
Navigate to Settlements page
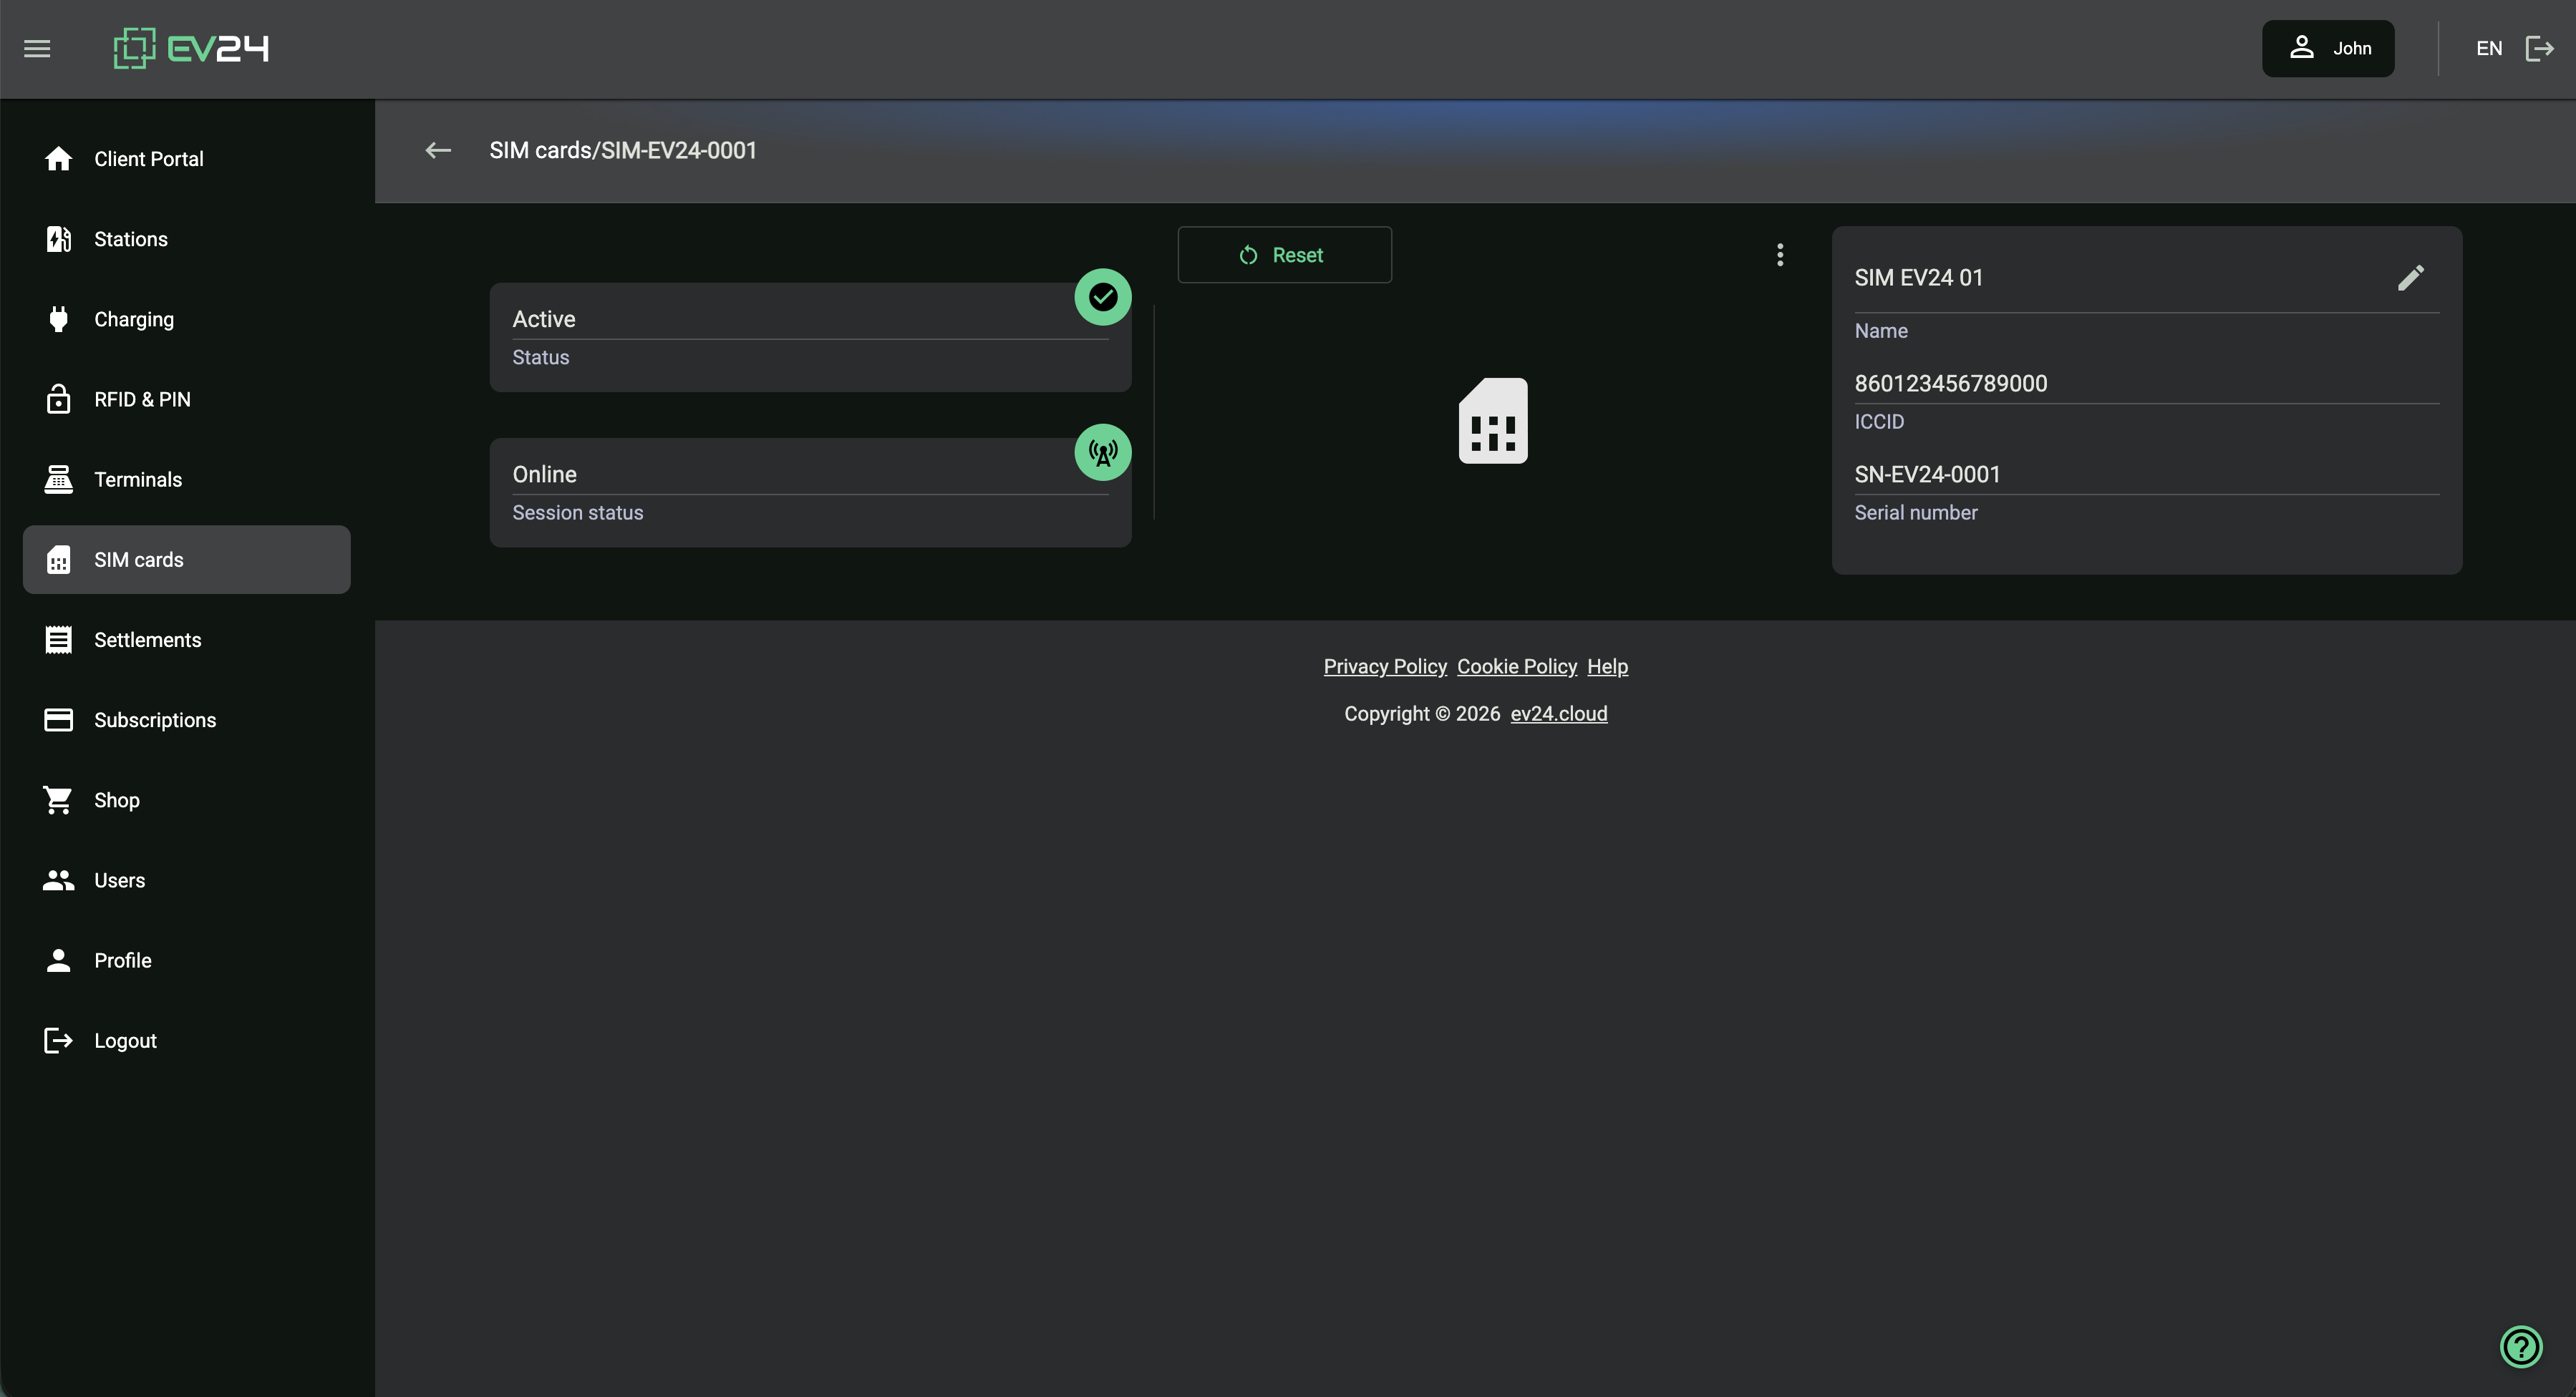click(147, 640)
